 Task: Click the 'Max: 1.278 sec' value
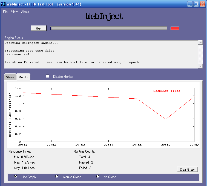click(24, 162)
